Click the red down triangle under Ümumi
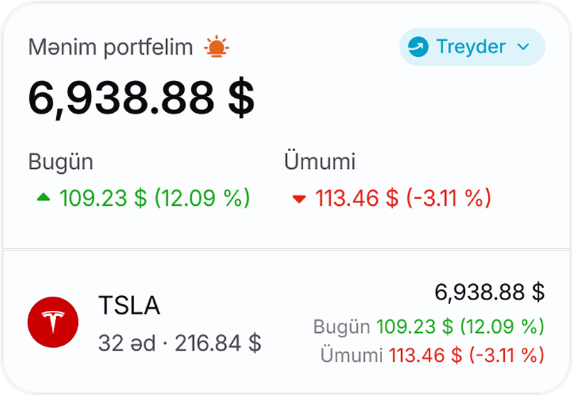 coord(299,199)
